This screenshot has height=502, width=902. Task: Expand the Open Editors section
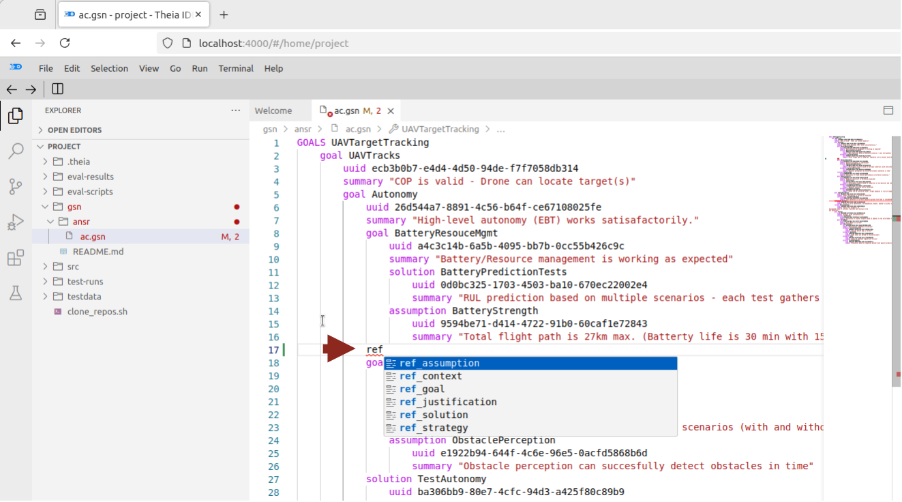point(74,130)
